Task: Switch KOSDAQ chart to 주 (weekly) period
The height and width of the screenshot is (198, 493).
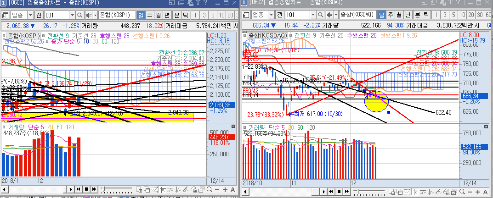Action: pyautogui.click(x=389, y=16)
